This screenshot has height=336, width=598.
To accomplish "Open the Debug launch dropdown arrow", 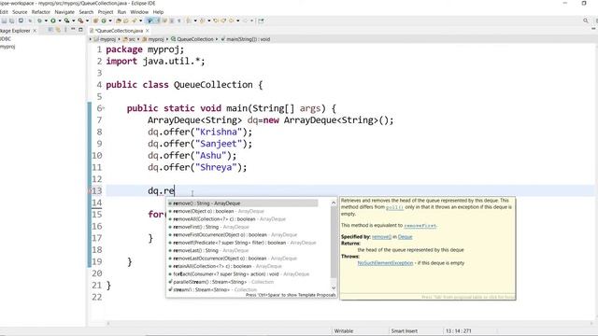I will coord(46,21).
